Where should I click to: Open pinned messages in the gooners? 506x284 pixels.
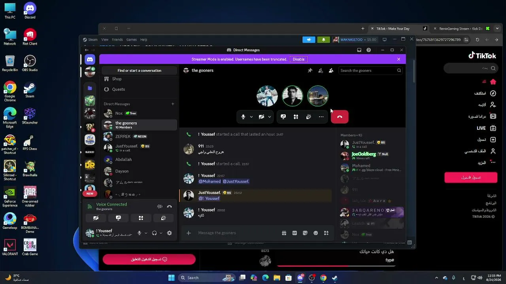(310, 71)
